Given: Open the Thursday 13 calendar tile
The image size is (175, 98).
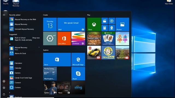Looking at the screenshot, I should (50, 24).
